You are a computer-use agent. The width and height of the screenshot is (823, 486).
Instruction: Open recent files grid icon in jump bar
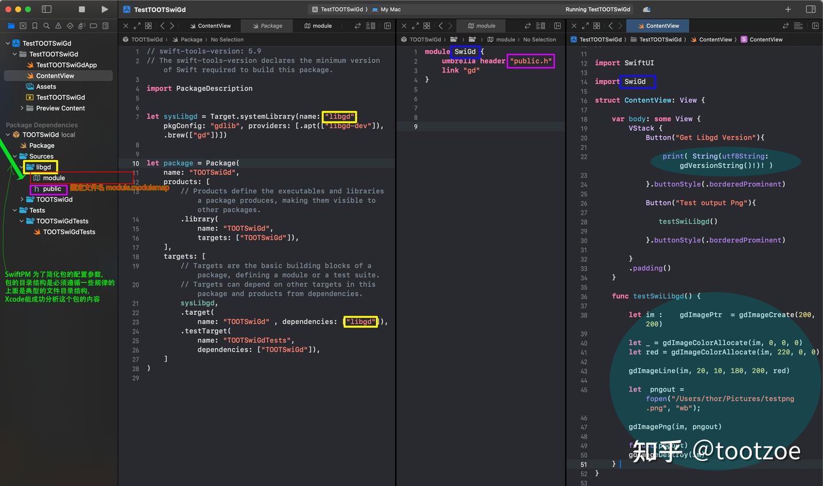click(148, 26)
